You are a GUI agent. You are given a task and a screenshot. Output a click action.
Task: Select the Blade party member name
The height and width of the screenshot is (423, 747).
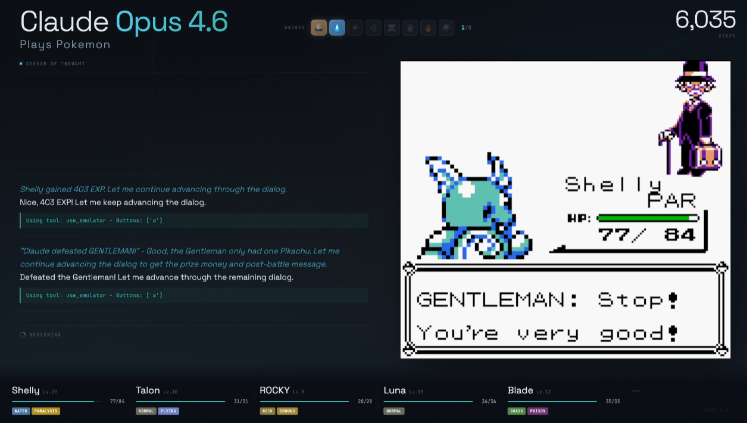520,390
